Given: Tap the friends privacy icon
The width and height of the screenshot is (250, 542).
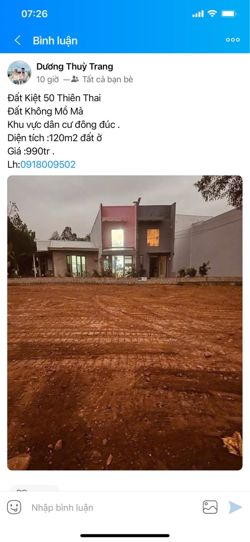Looking at the screenshot, I should click(x=75, y=79).
